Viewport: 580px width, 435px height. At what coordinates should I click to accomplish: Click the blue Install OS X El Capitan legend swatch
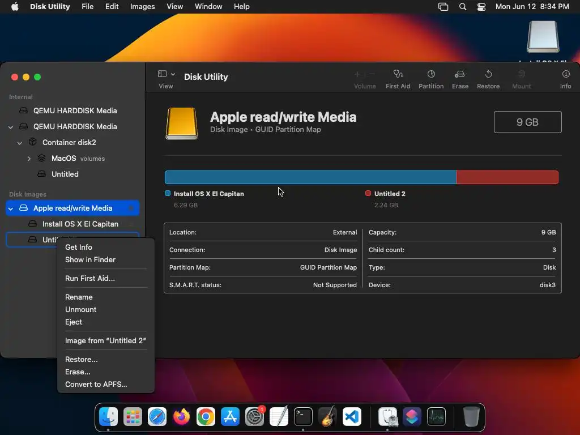coord(168,193)
